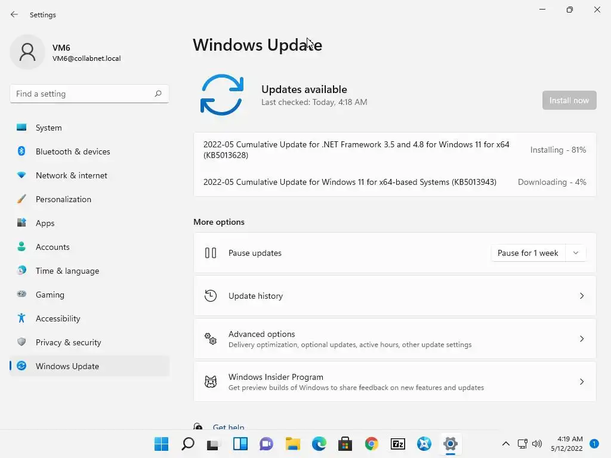Select the Update history row label
The height and width of the screenshot is (458, 611).
255,296
